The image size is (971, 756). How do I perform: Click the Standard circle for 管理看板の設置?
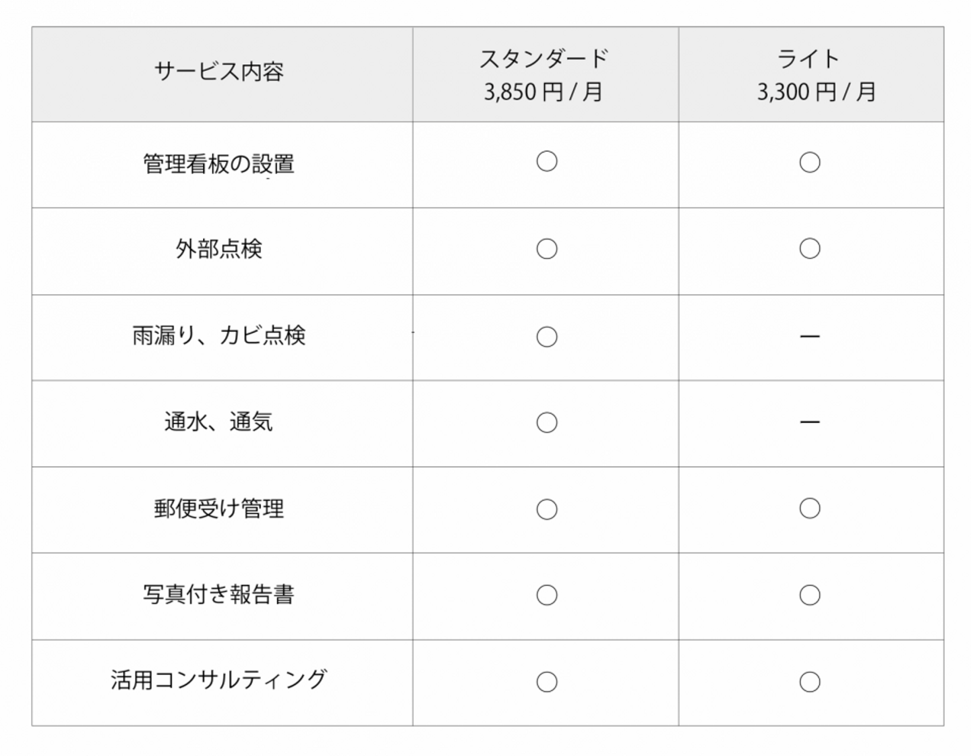[x=546, y=162]
